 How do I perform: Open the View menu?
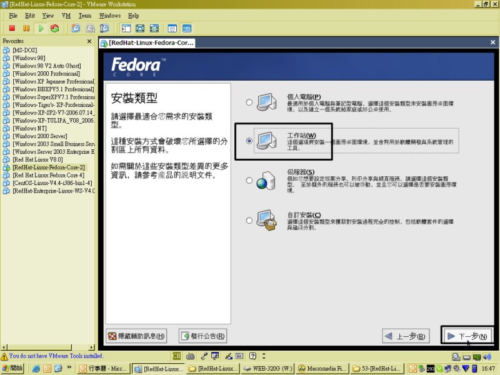click(48, 15)
